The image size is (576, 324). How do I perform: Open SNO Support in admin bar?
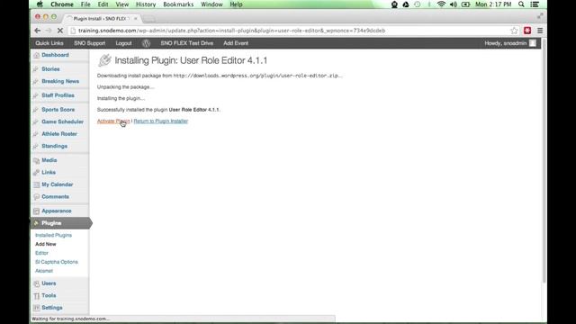pyautogui.click(x=89, y=43)
